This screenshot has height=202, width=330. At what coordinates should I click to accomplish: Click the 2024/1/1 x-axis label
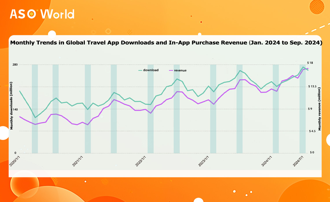click(x=267, y=161)
